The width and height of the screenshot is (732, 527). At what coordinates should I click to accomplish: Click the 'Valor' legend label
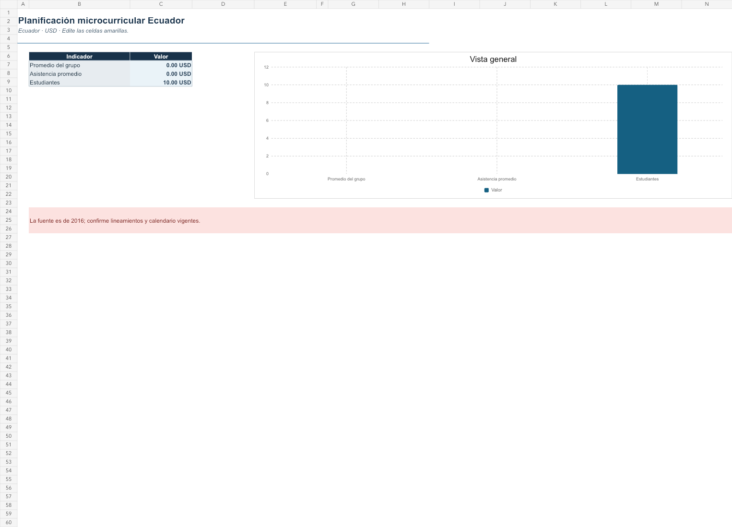[x=496, y=190]
